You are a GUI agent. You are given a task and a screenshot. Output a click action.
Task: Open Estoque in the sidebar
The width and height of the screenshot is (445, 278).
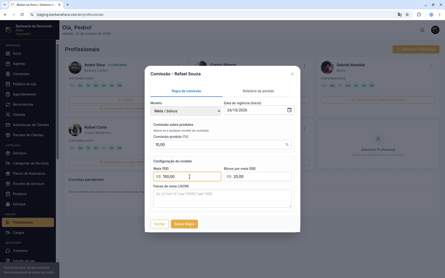tap(28, 204)
